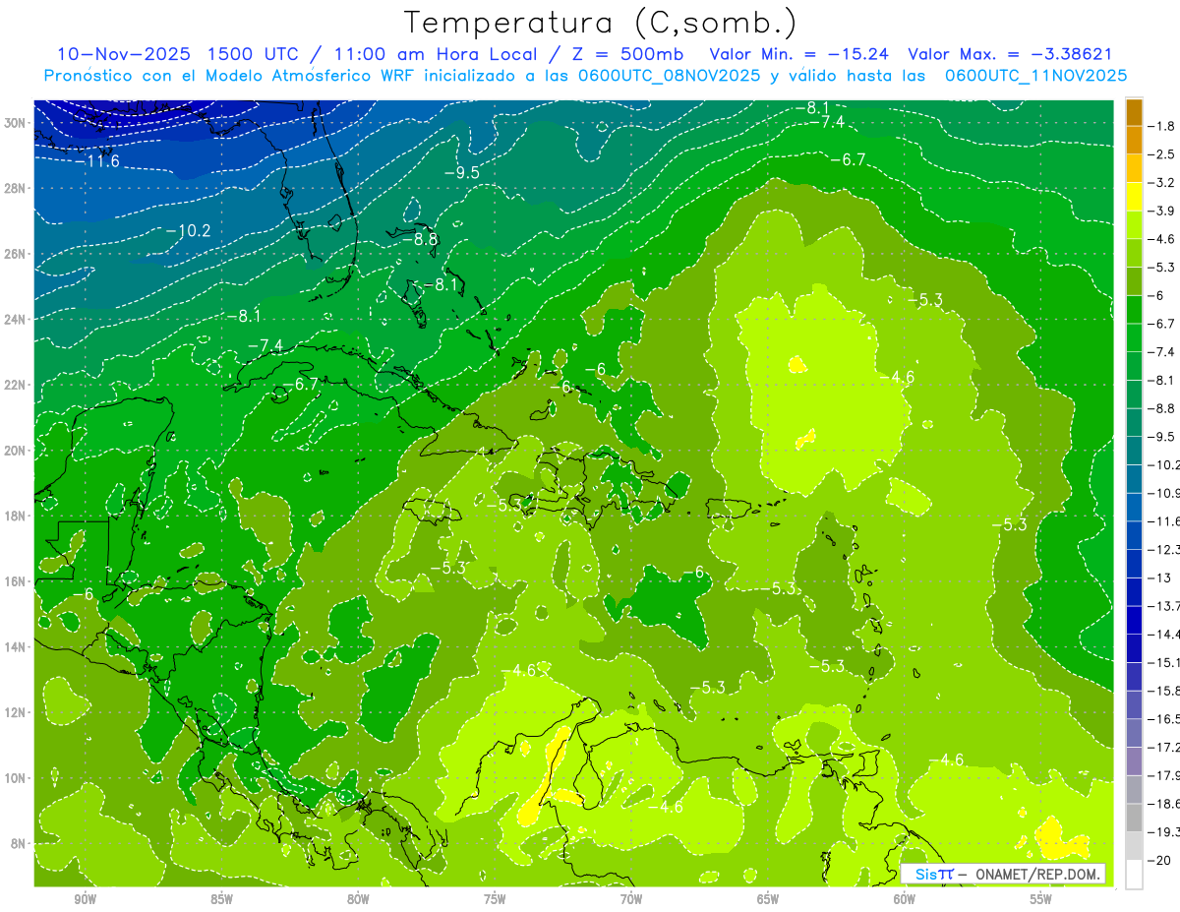Click the yellow colorbar segment between -3.2 and -3.9
This screenshot has height=912, width=1180.
click(1134, 197)
